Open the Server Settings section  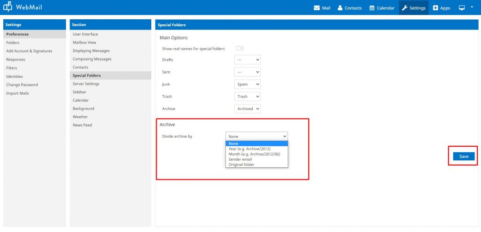point(86,84)
